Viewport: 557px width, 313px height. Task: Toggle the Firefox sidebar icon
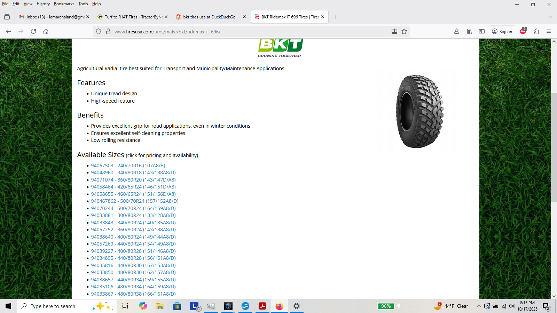point(482,31)
